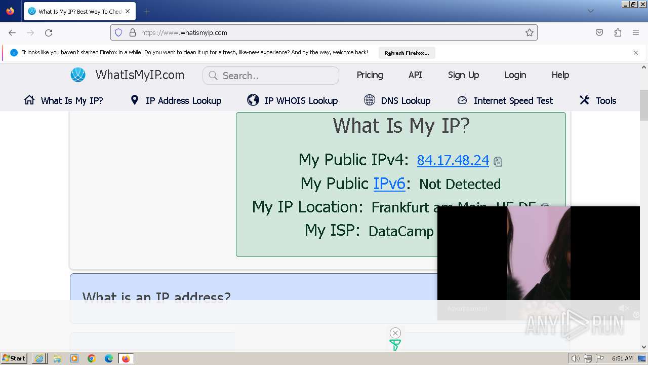The image size is (648, 365).
Task: Select the What Is My IP? home item
Action: pos(64,100)
